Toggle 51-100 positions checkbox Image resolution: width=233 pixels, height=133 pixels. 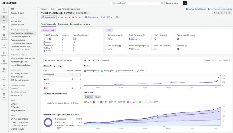tap(119, 102)
